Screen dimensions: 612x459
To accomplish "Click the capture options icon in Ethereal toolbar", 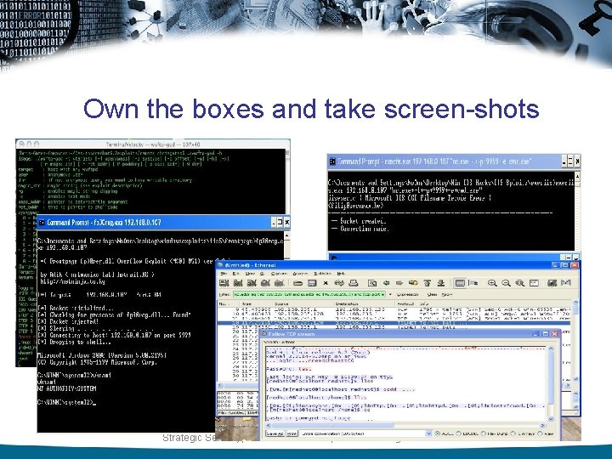I will pyautogui.click(x=238, y=283).
